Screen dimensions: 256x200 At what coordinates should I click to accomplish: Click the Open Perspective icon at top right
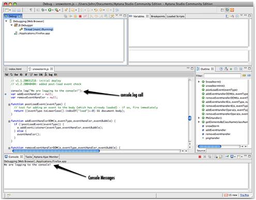coord(222,10)
